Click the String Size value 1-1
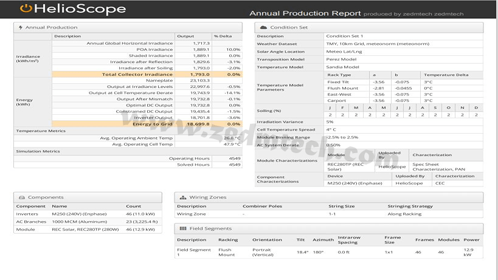Screen dimensions: 498x280 point(332,214)
